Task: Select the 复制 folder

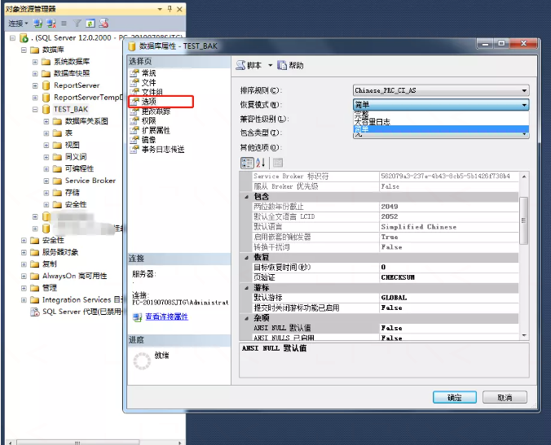Action: (x=50, y=264)
